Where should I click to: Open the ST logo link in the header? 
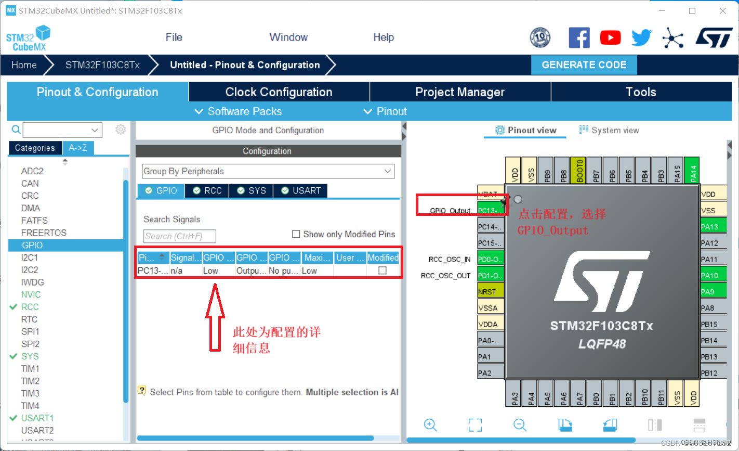click(714, 37)
